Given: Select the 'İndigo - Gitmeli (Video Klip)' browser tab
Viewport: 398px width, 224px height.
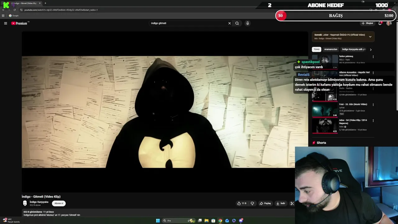Looking at the screenshot, I should [x=24, y=3].
